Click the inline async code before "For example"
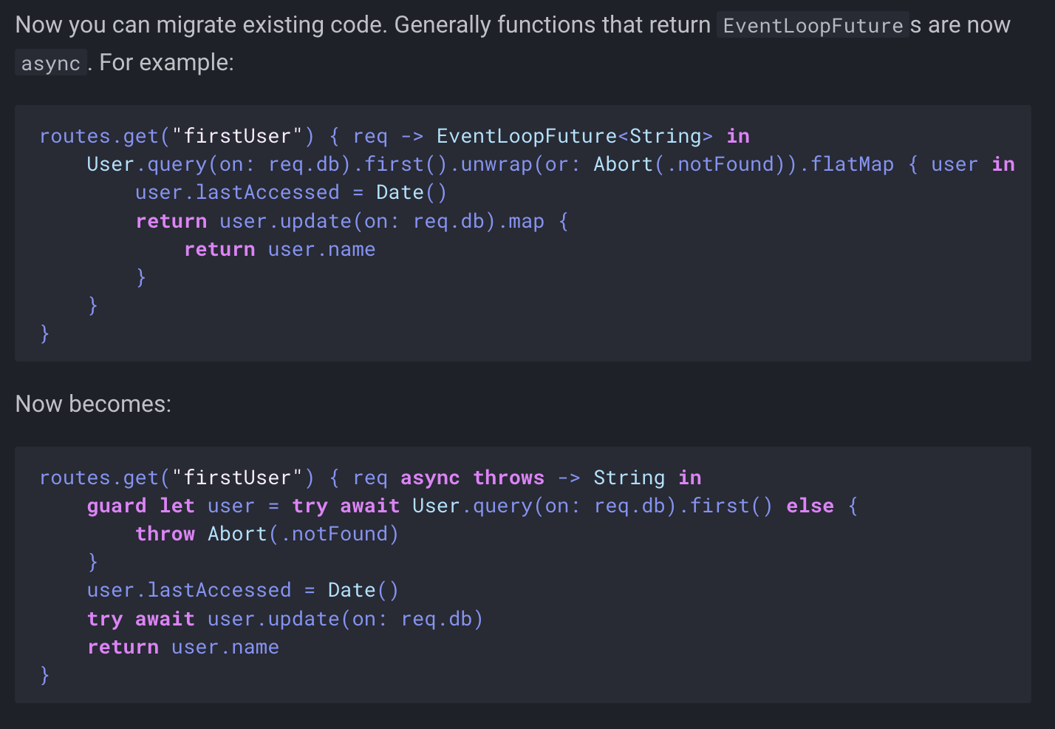This screenshot has width=1055, height=729. [x=50, y=64]
